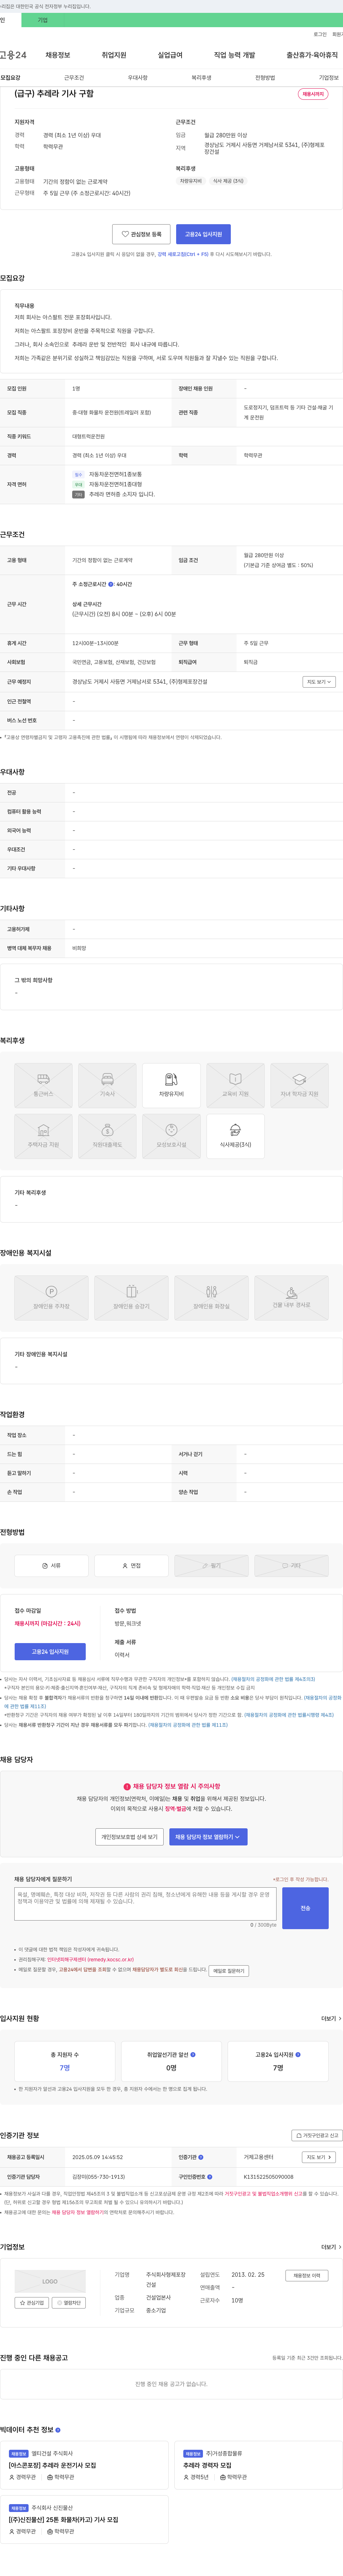The image size is (343, 2576).
Task: Click the 장애인용 승강기 icon
Action: [x=131, y=1298]
